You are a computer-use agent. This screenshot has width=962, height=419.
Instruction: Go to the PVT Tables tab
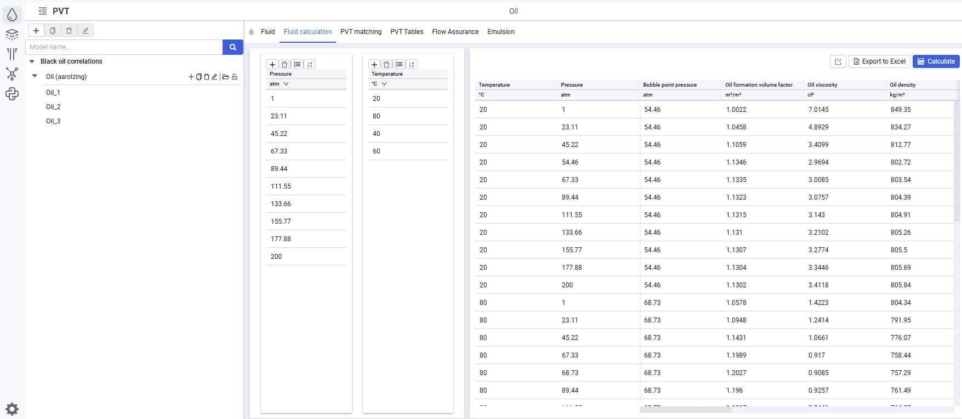coord(407,32)
